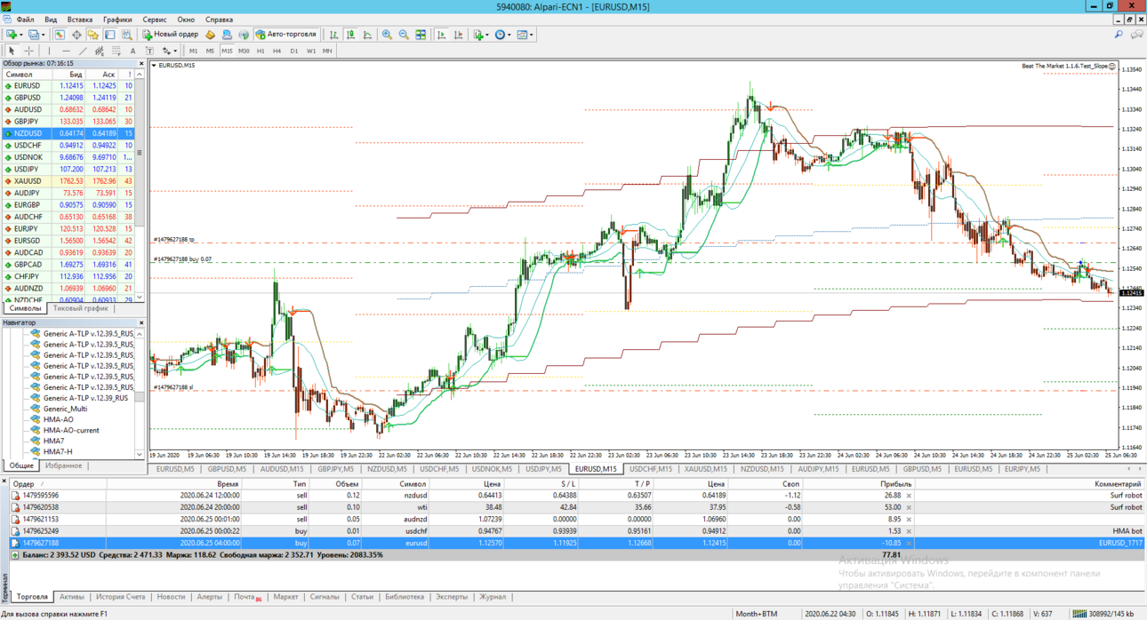The height and width of the screenshot is (620, 1147).
Task: Open the Strategy Tester icon
Action: (x=126, y=35)
